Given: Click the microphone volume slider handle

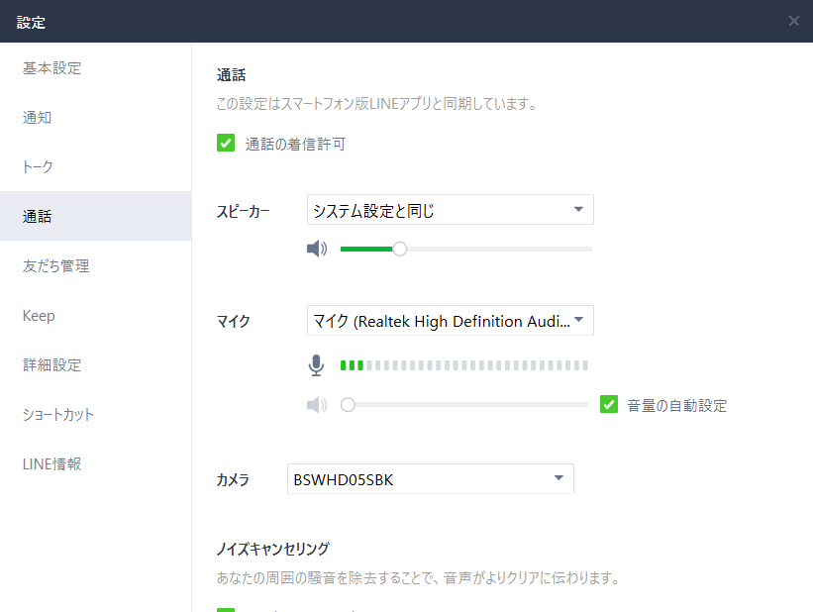Looking at the screenshot, I should click(348, 405).
